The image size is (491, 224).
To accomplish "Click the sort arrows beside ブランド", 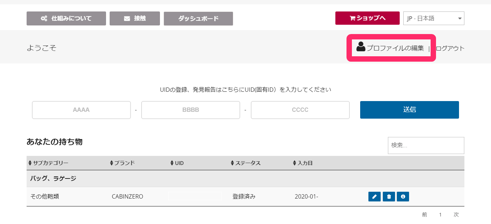I will (x=111, y=163).
